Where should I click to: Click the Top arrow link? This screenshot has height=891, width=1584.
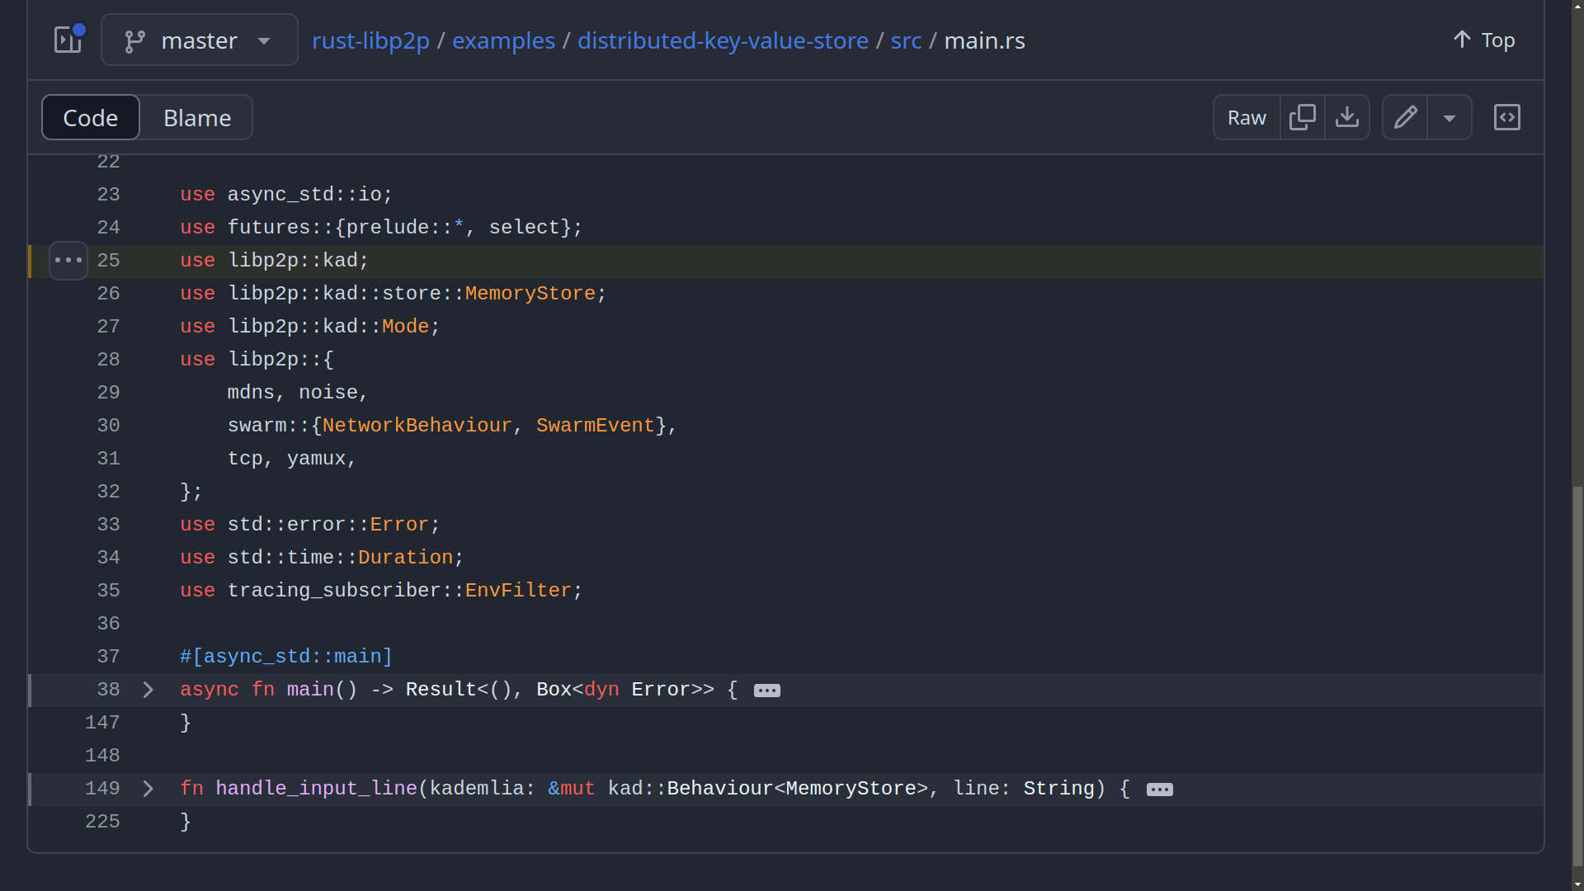click(x=1483, y=40)
